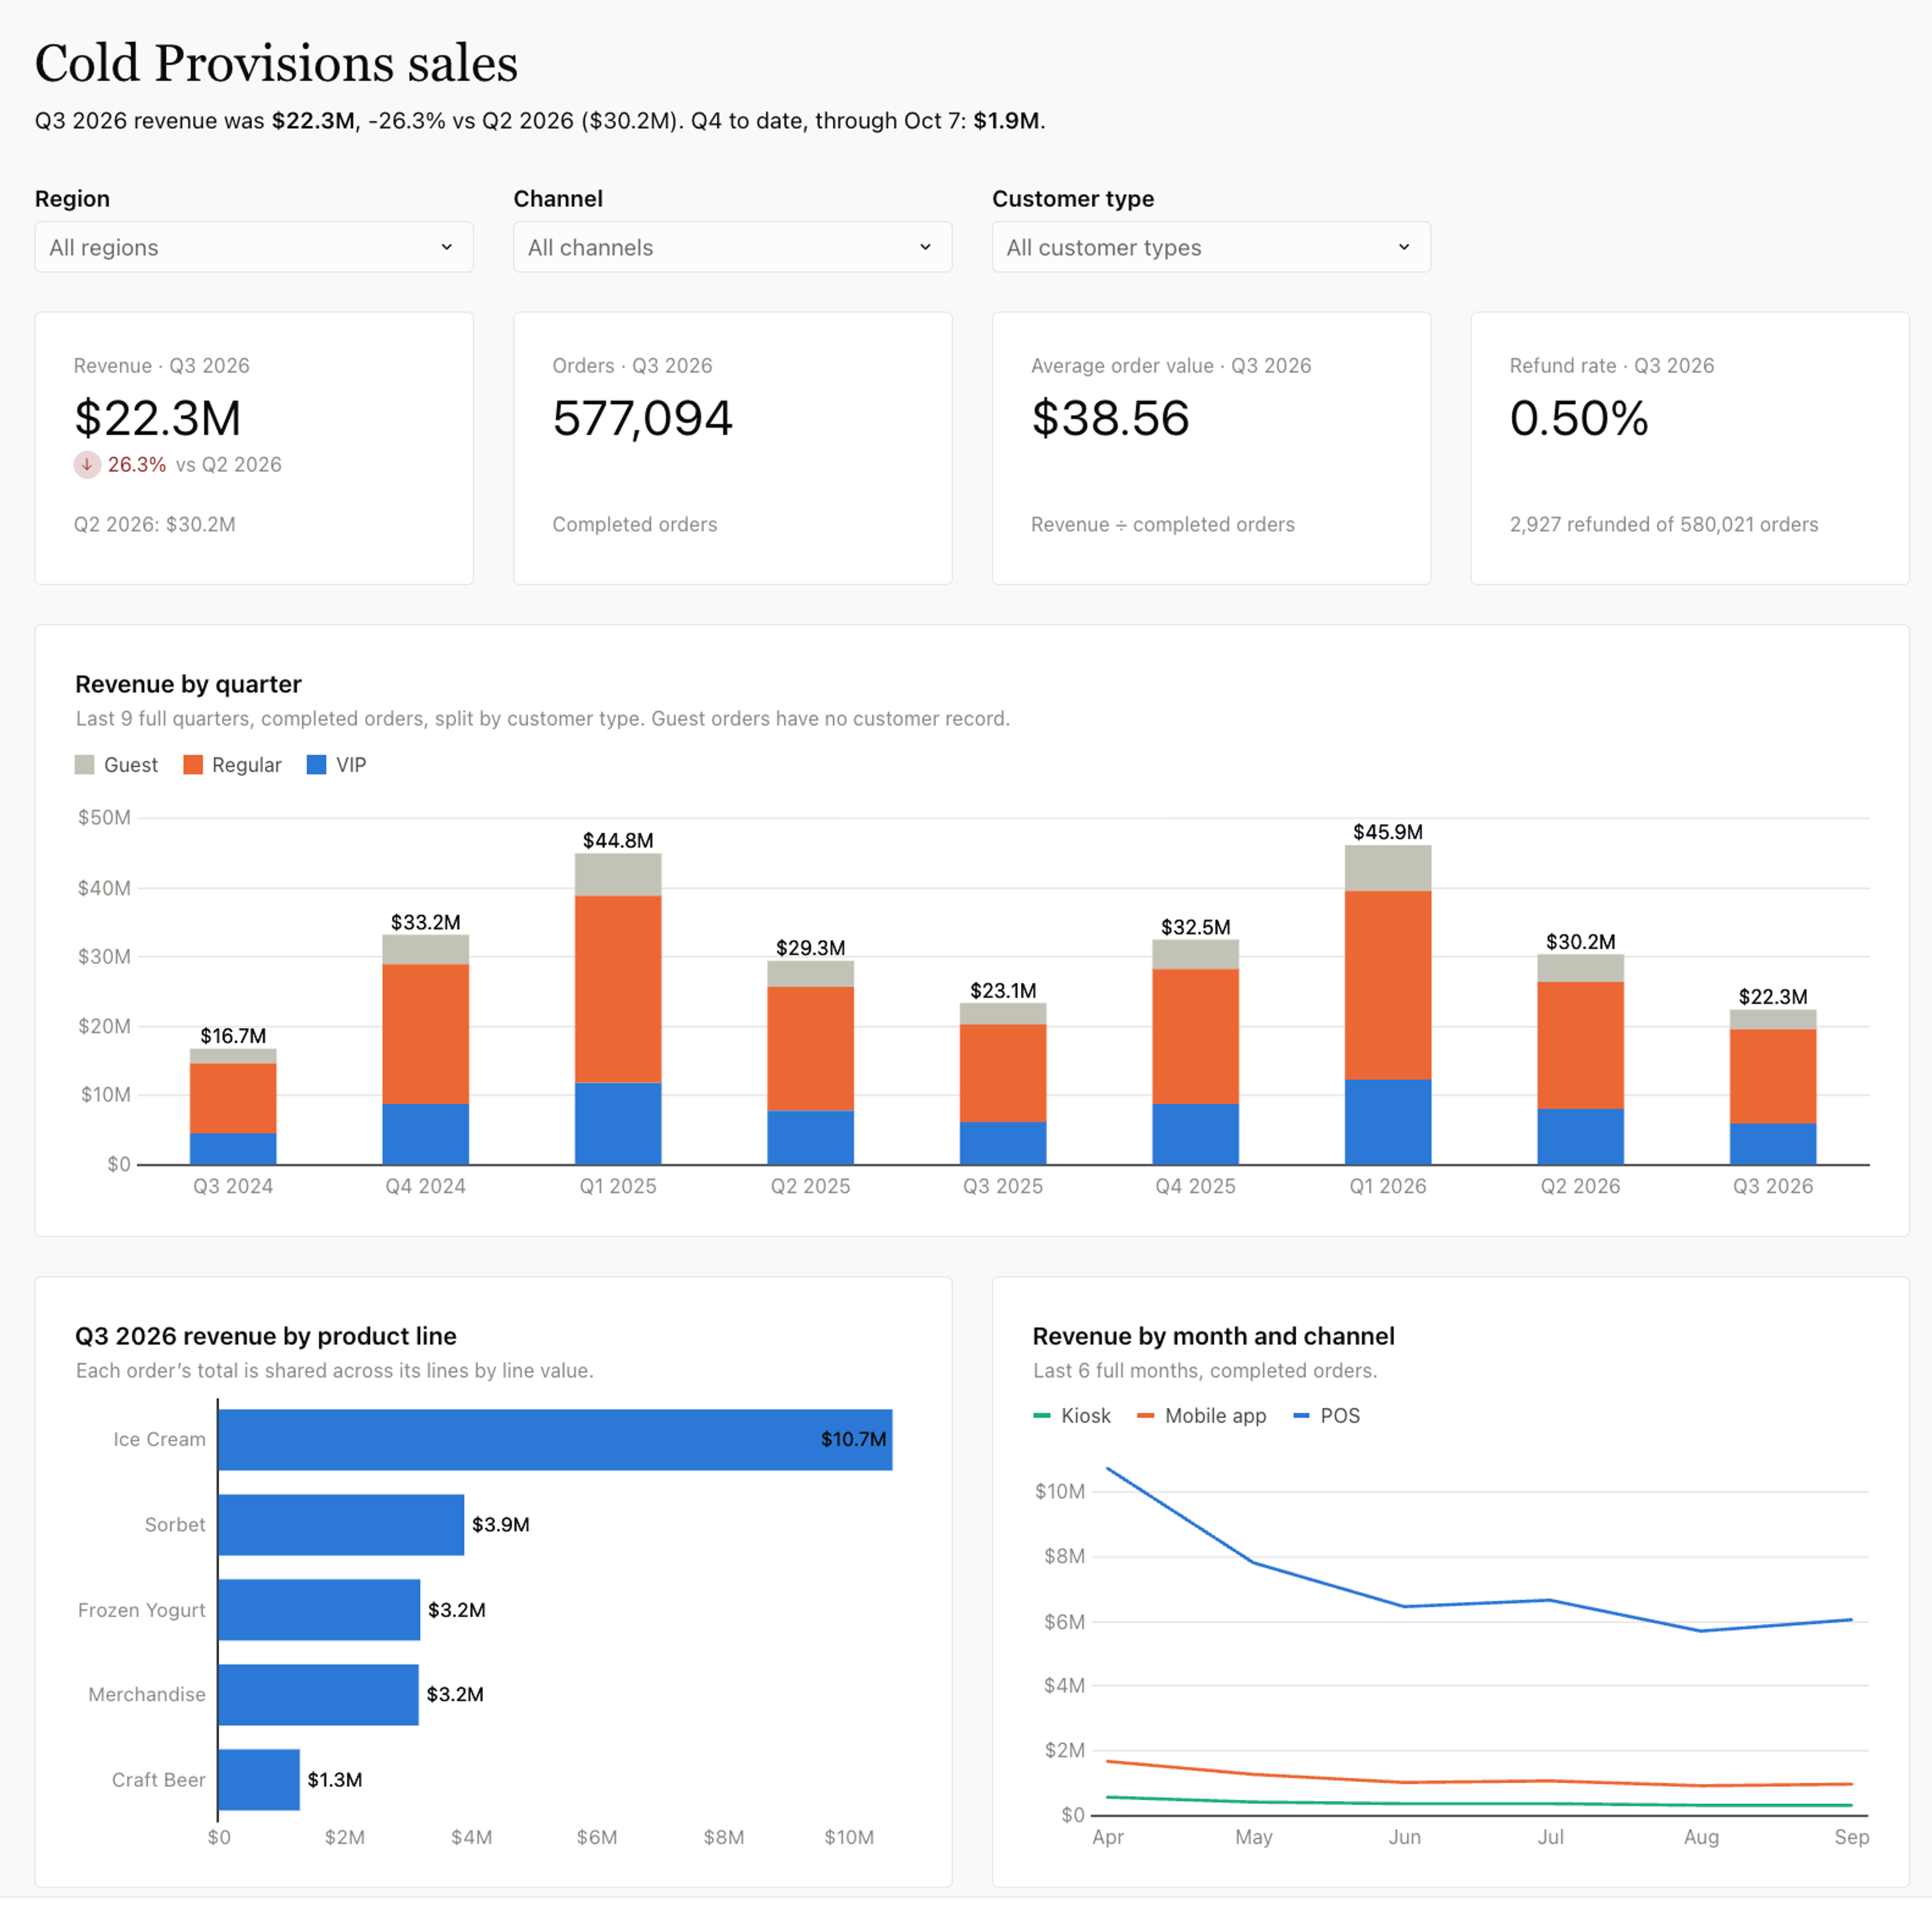Click the VIP legend blue swatch
Screen dimensions: 1932x1907
pyautogui.click(x=316, y=765)
